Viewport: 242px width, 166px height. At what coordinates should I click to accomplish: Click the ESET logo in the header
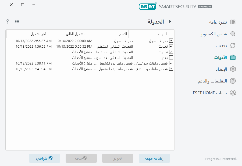coord(148,6)
